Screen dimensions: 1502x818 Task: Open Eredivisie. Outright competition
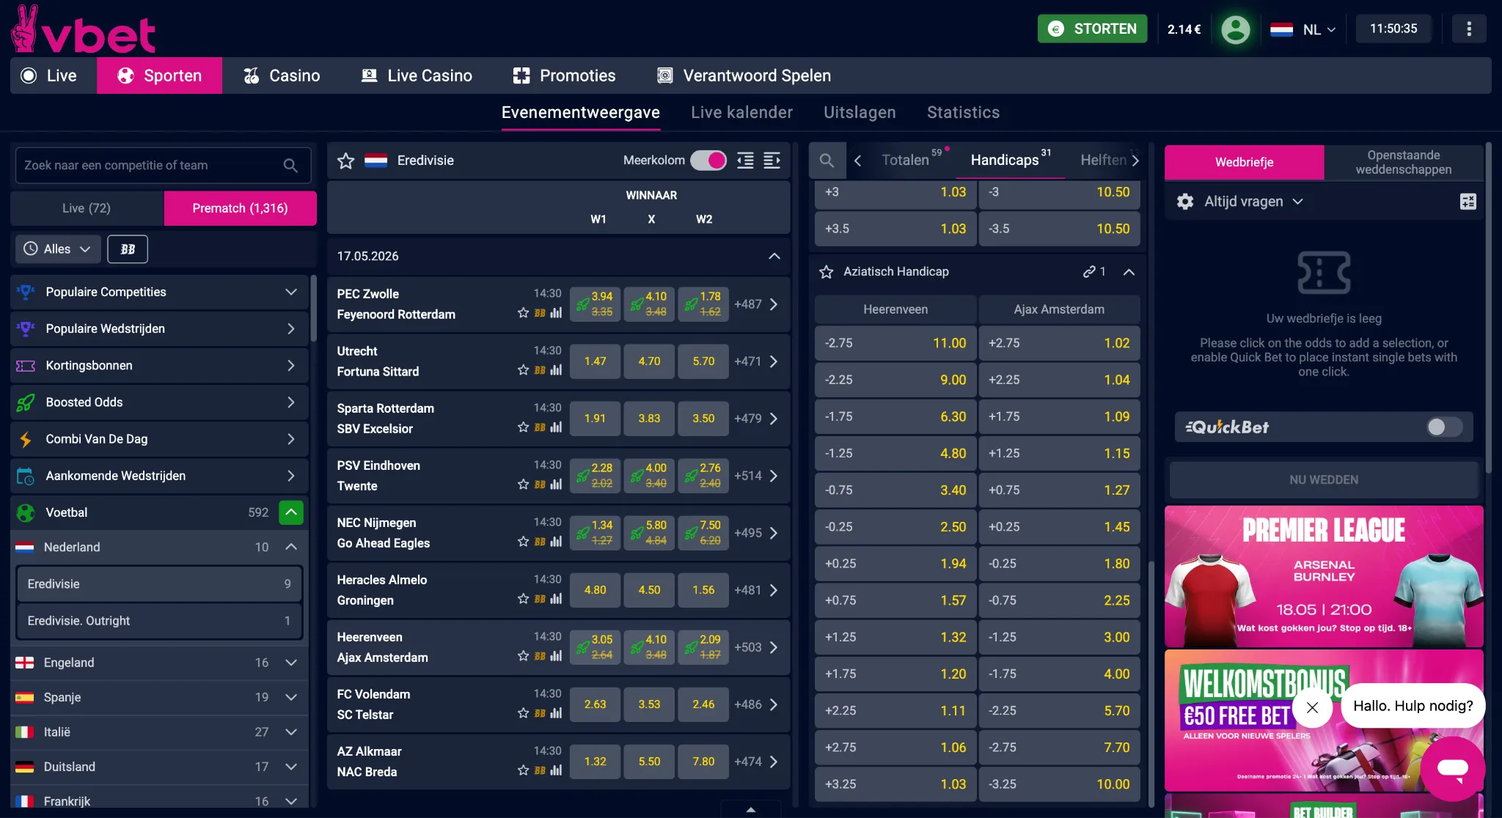(x=159, y=621)
